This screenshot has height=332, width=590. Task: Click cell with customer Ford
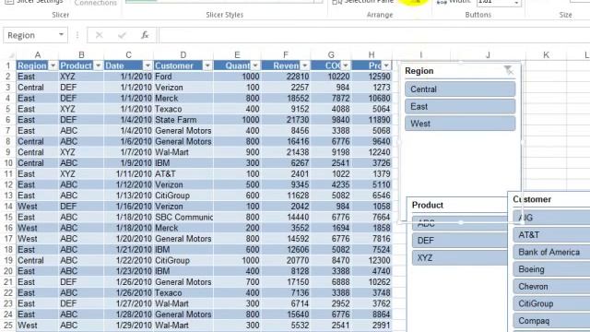[183, 77]
